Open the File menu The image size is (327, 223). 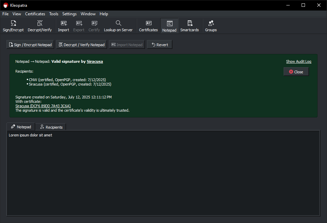pyautogui.click(x=5, y=14)
